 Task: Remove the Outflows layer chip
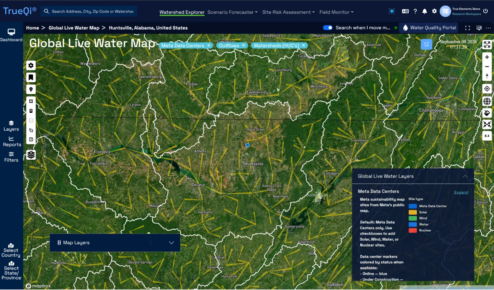[243, 46]
